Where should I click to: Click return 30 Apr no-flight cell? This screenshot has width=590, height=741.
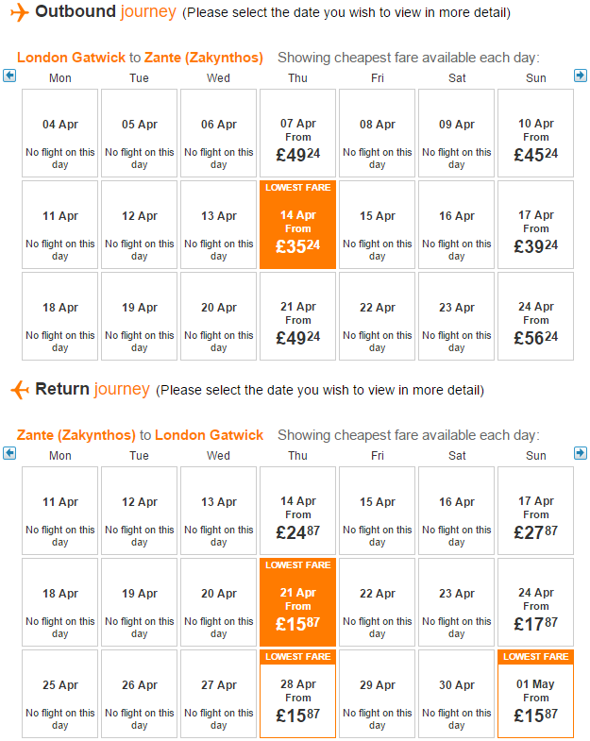pos(456,694)
